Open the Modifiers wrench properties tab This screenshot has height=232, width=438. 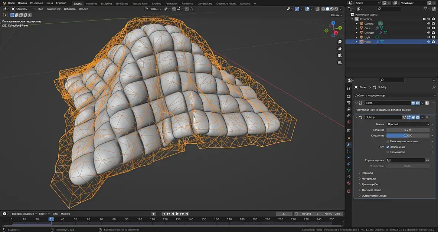tap(349, 145)
